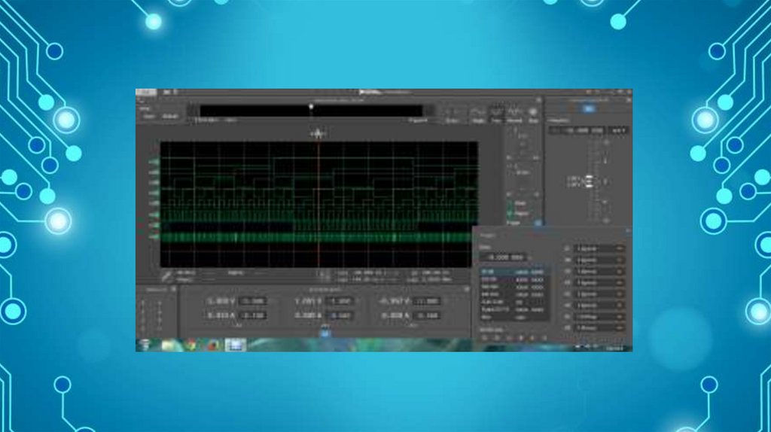Toggle the blue Trigger switch beside the waveform
771x432 pixels.
(x=538, y=223)
